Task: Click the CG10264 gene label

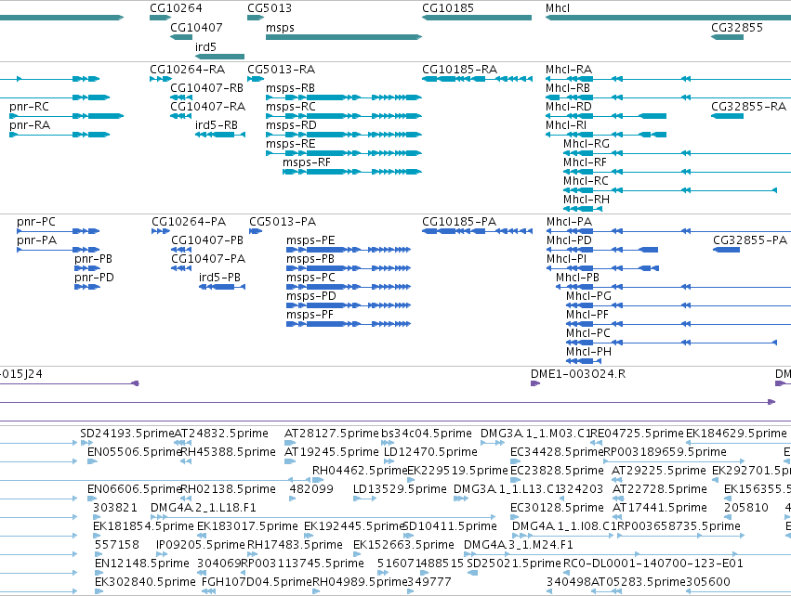Action: pos(176,8)
